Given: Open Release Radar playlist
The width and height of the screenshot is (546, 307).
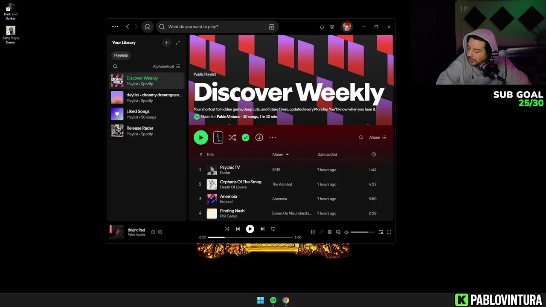Looking at the screenshot, I should [x=146, y=130].
